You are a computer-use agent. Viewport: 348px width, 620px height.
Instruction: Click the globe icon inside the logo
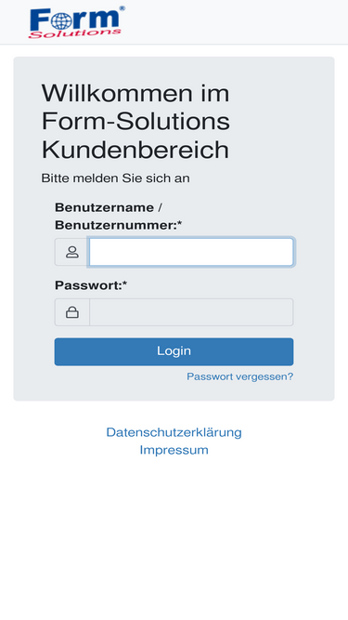coord(61,20)
